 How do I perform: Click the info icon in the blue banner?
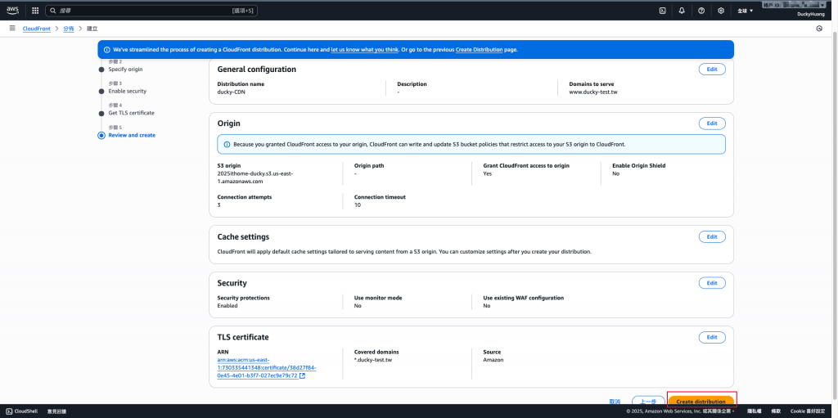pyautogui.click(x=107, y=50)
